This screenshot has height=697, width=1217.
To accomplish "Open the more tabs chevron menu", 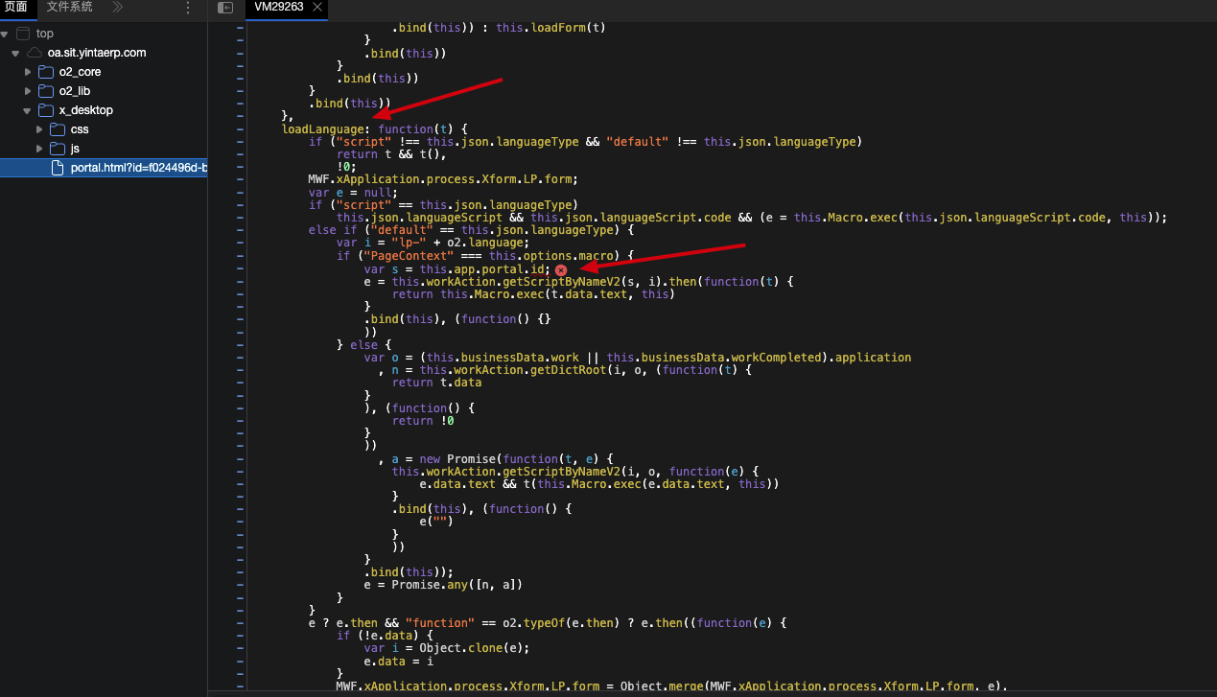I will click(x=117, y=8).
